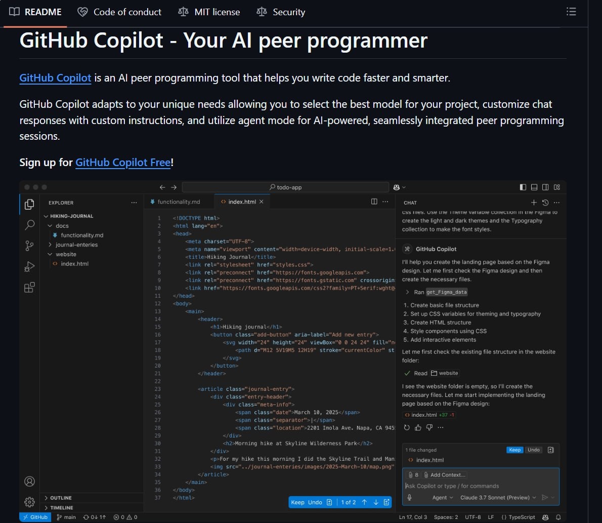Click the retry response icon
Screen dimensions: 602x523
tap(407, 427)
